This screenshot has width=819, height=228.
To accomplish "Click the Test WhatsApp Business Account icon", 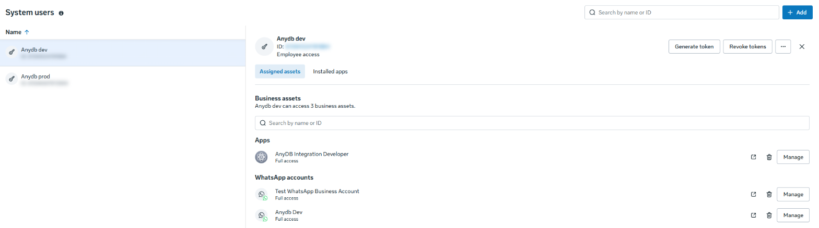I will pyautogui.click(x=261, y=195).
